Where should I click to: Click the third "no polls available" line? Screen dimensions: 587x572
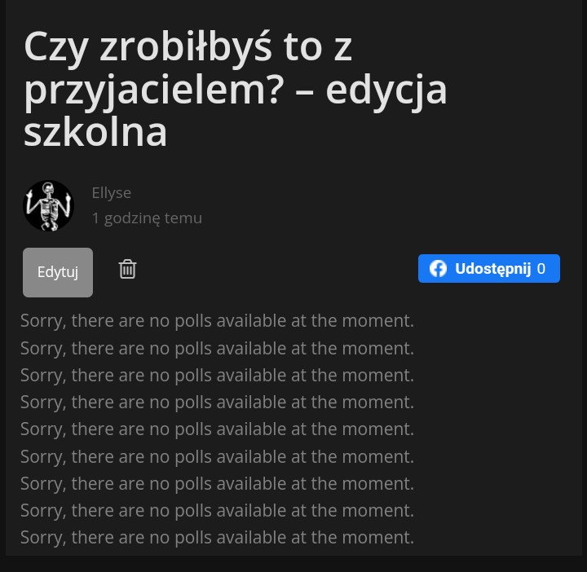[x=217, y=375]
